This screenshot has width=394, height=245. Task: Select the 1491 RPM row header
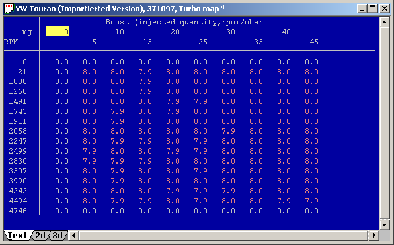[18, 101]
